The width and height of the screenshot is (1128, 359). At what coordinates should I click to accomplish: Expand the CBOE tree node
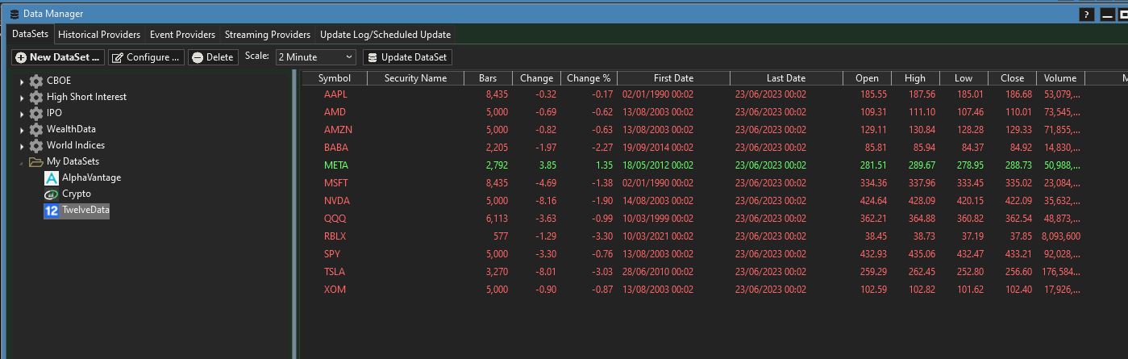point(22,81)
